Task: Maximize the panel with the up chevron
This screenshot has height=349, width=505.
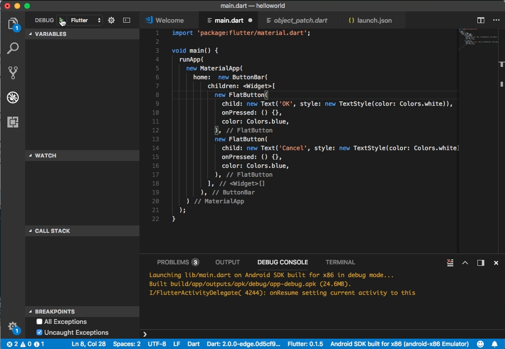Action: (x=465, y=263)
